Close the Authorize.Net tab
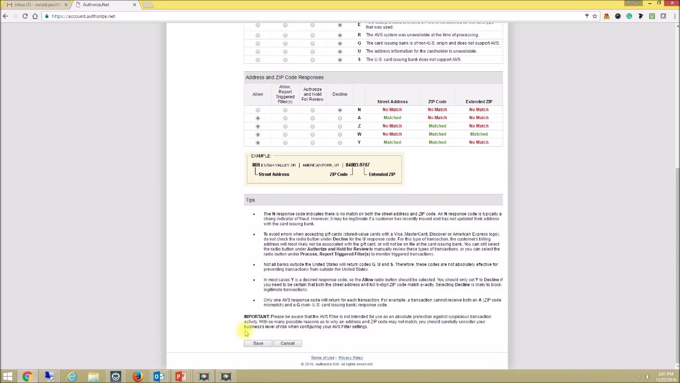The image size is (680, 383). pyautogui.click(x=134, y=5)
